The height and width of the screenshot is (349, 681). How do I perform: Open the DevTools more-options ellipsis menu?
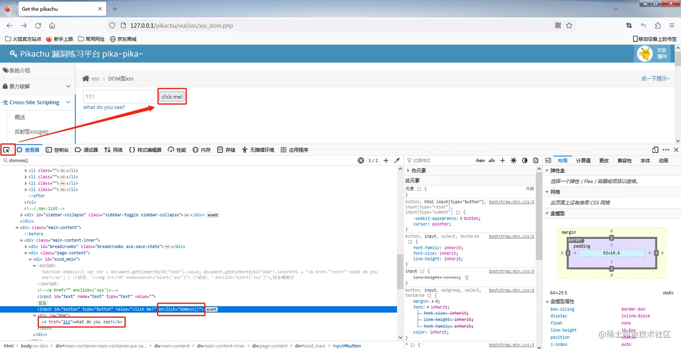(666, 150)
